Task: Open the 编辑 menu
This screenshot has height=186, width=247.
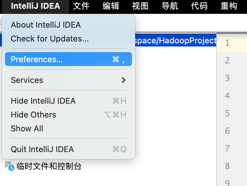Action: coord(111,6)
